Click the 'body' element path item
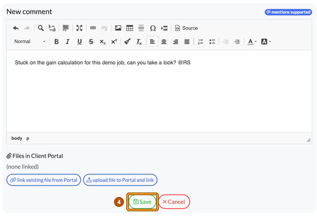317x220 pixels. pyautogui.click(x=17, y=138)
